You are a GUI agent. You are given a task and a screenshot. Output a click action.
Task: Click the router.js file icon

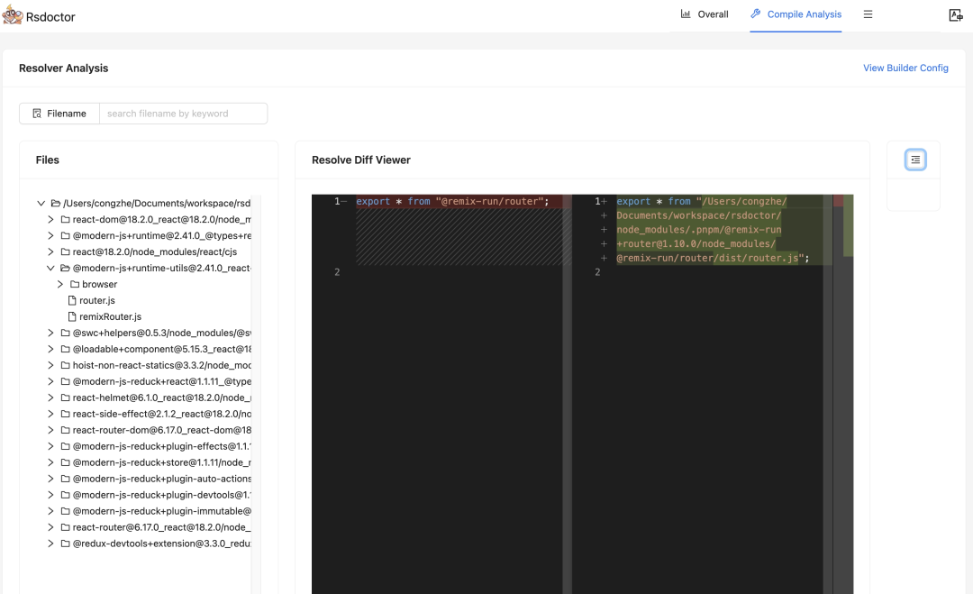tap(72, 300)
